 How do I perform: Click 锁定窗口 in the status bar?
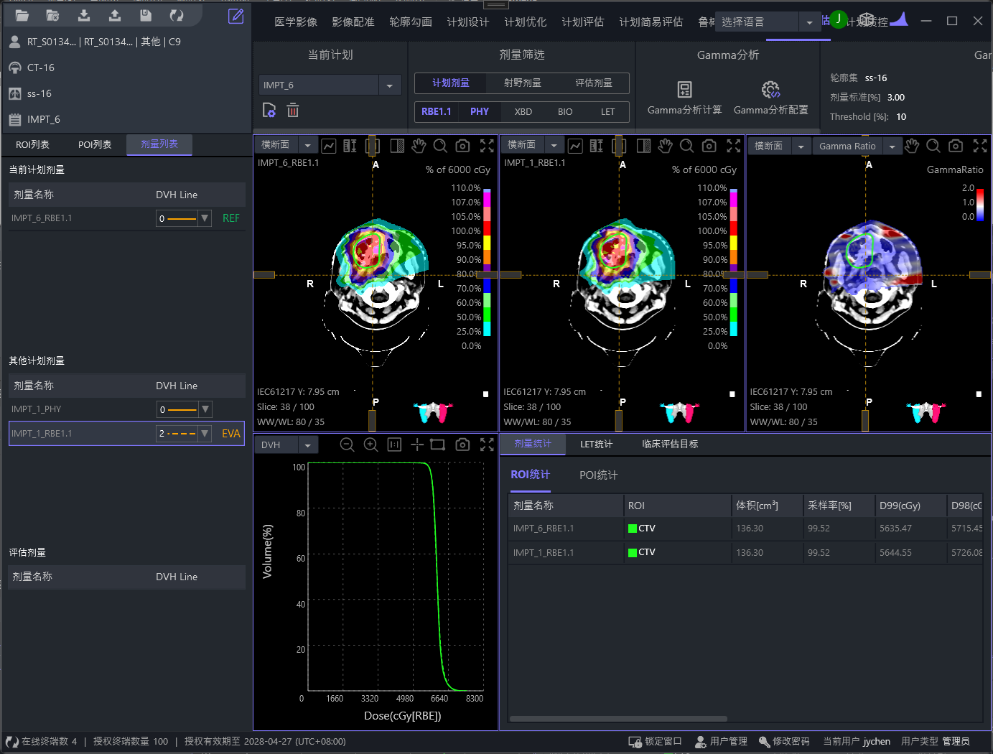[655, 742]
